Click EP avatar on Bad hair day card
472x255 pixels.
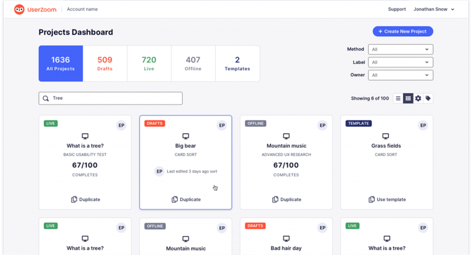coord(322,228)
